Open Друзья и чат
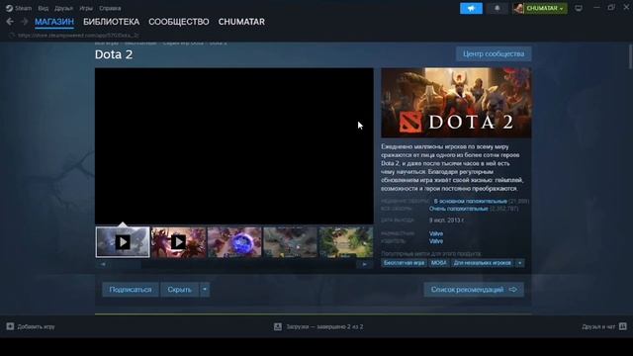This screenshot has width=633, height=356. pos(598,326)
